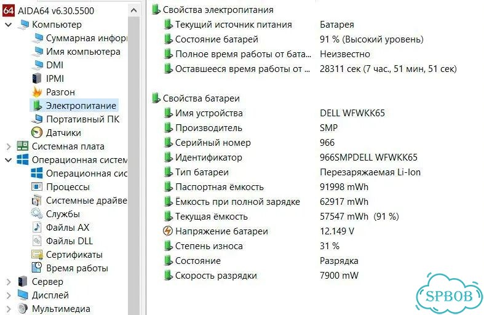The image size is (484, 315).
Task: Click the Свойства батареи header battery icon
Action: tap(156, 98)
